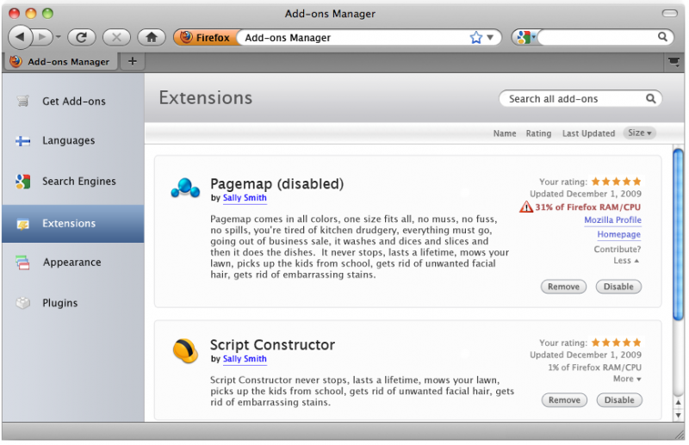Expand Script Constructor details with More
Image resolution: width=689 pixels, height=445 pixels.
[x=627, y=379]
